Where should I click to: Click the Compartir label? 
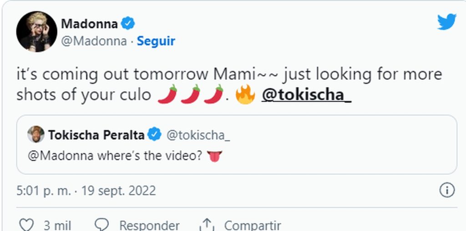pos(252,225)
